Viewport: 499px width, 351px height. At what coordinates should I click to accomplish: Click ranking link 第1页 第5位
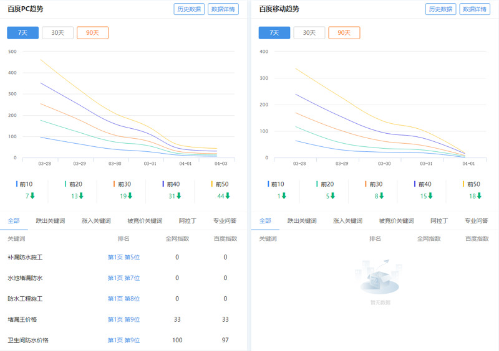tap(124, 257)
